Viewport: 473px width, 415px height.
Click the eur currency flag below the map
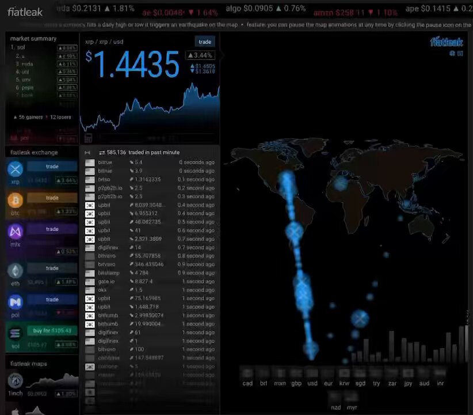[x=328, y=373]
